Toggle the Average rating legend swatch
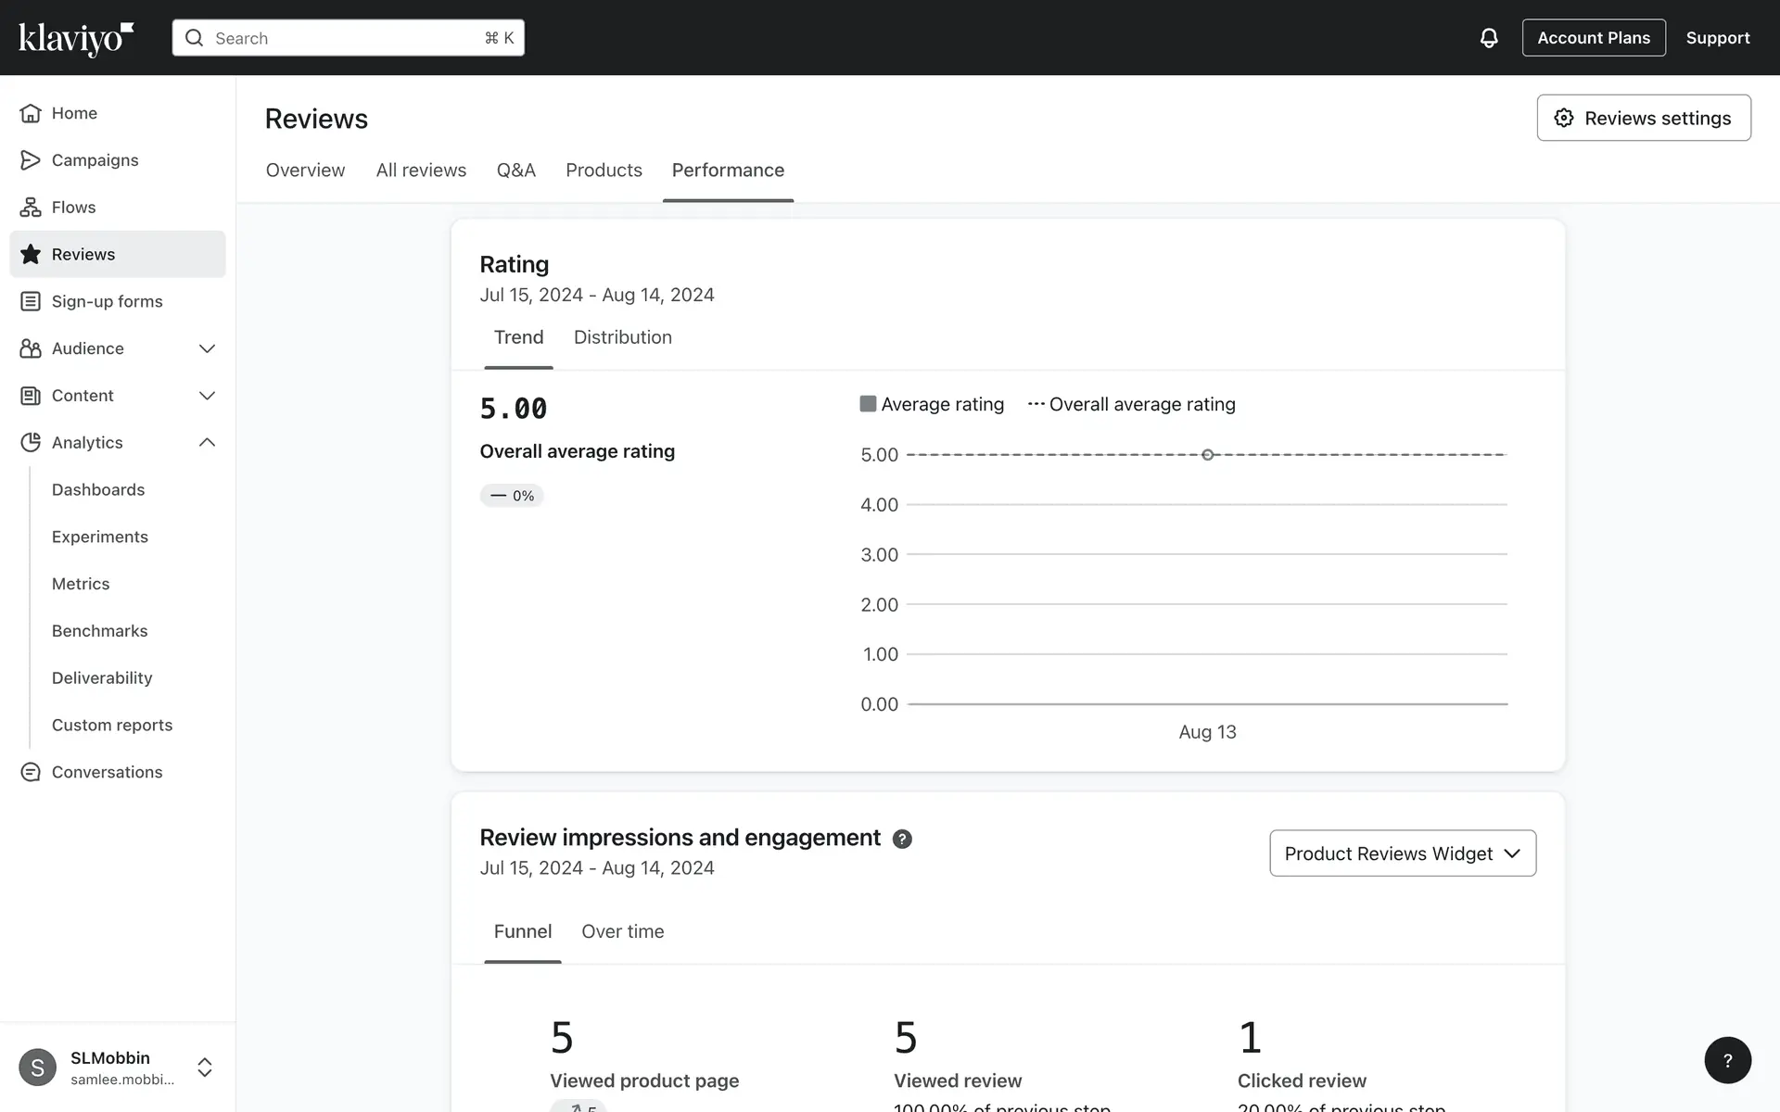The image size is (1780, 1112). 868,404
